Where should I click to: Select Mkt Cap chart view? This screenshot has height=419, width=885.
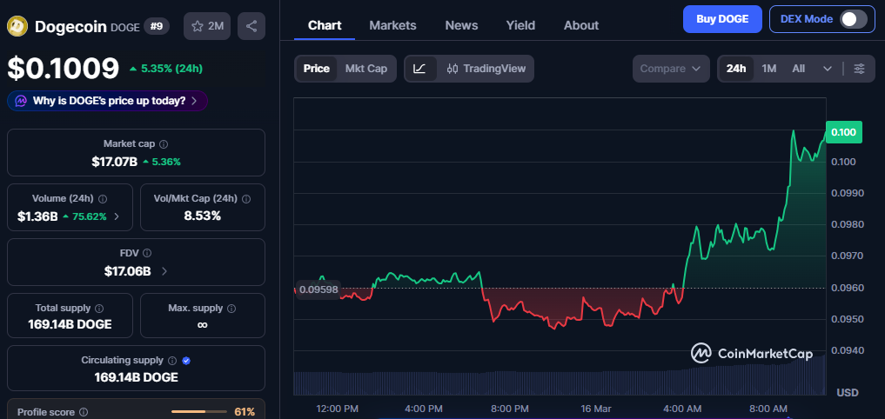click(x=366, y=69)
